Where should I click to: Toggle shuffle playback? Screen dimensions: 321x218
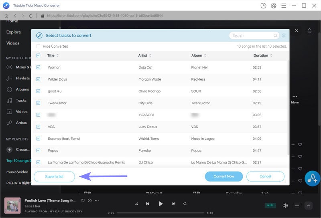pos(136,204)
